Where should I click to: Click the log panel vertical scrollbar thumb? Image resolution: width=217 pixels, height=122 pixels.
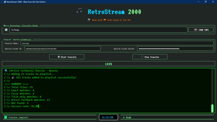click(x=212, y=108)
